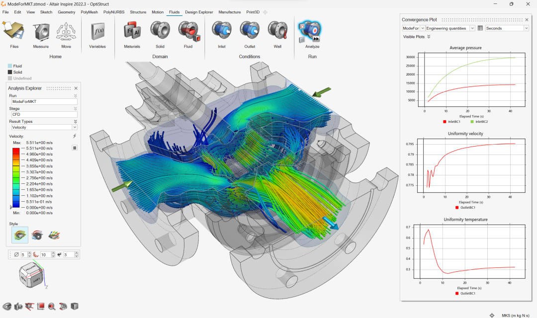The height and width of the screenshot is (318, 537).
Task: Expand the Visible Plots chevron
Action: coord(429,37)
